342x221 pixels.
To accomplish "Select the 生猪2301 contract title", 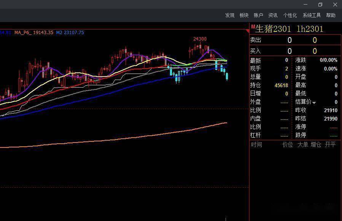I will point(273,29).
